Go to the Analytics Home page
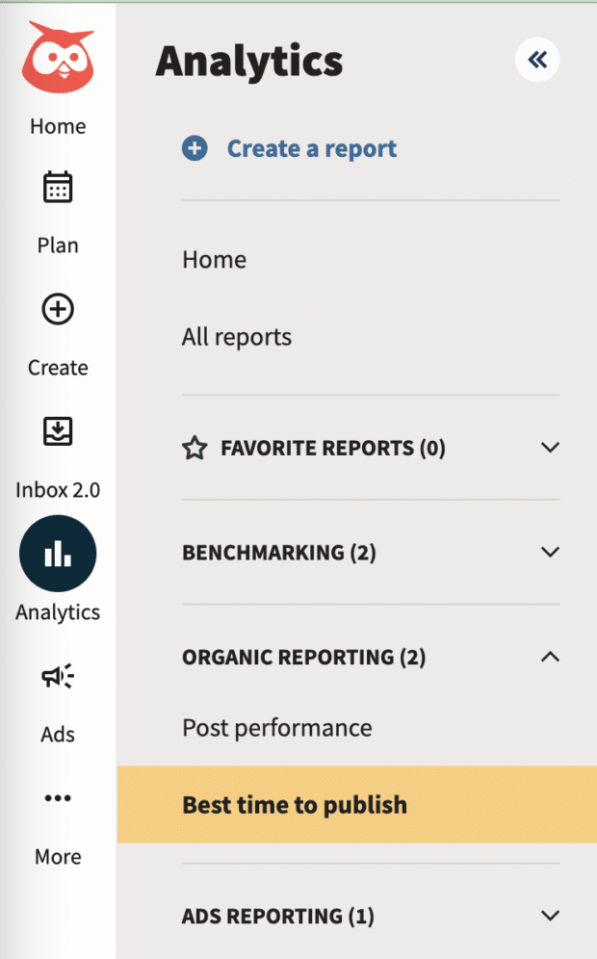Screen dimensions: 597x959 click(x=214, y=259)
